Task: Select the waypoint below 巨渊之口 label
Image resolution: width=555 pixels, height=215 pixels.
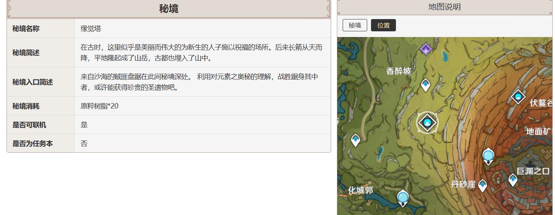Action: click(x=513, y=180)
